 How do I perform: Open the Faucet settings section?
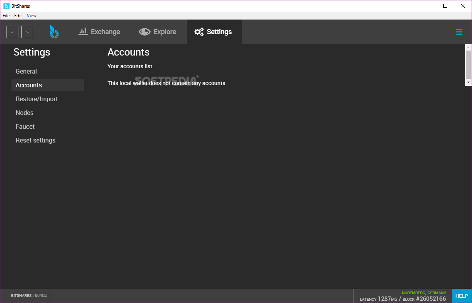[48, 126]
